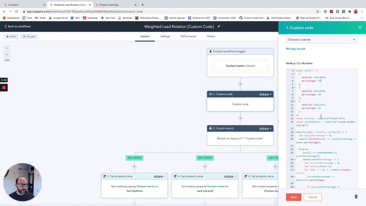This screenshot has height=206, width=366.
Task: Click the branch label 48110993
Action: (x=134, y=158)
